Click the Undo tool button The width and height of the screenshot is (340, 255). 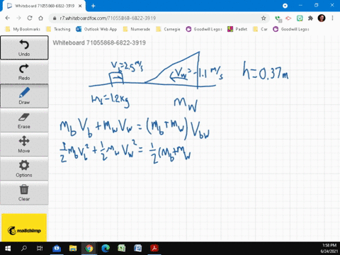click(24, 47)
